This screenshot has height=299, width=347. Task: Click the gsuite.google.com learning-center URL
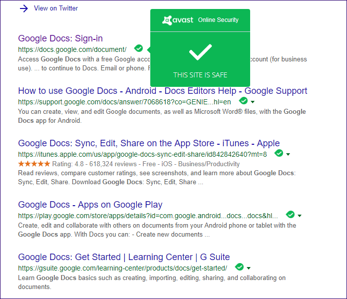click(123, 268)
